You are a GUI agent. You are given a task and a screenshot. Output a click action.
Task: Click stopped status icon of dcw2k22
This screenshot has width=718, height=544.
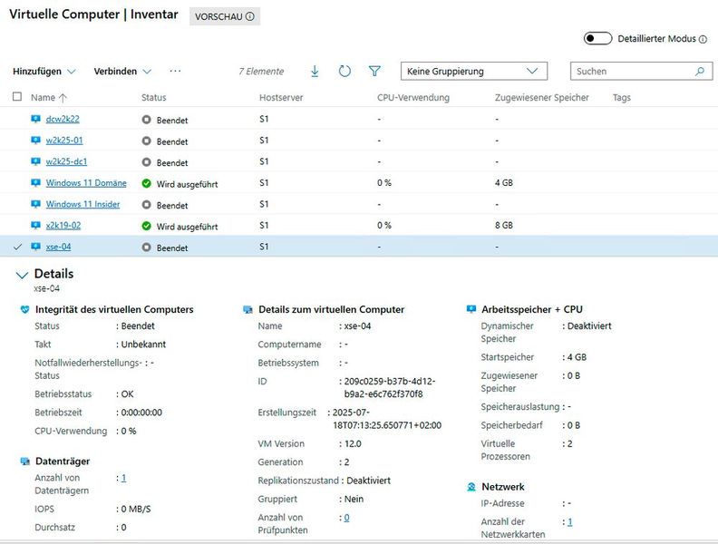(146, 120)
